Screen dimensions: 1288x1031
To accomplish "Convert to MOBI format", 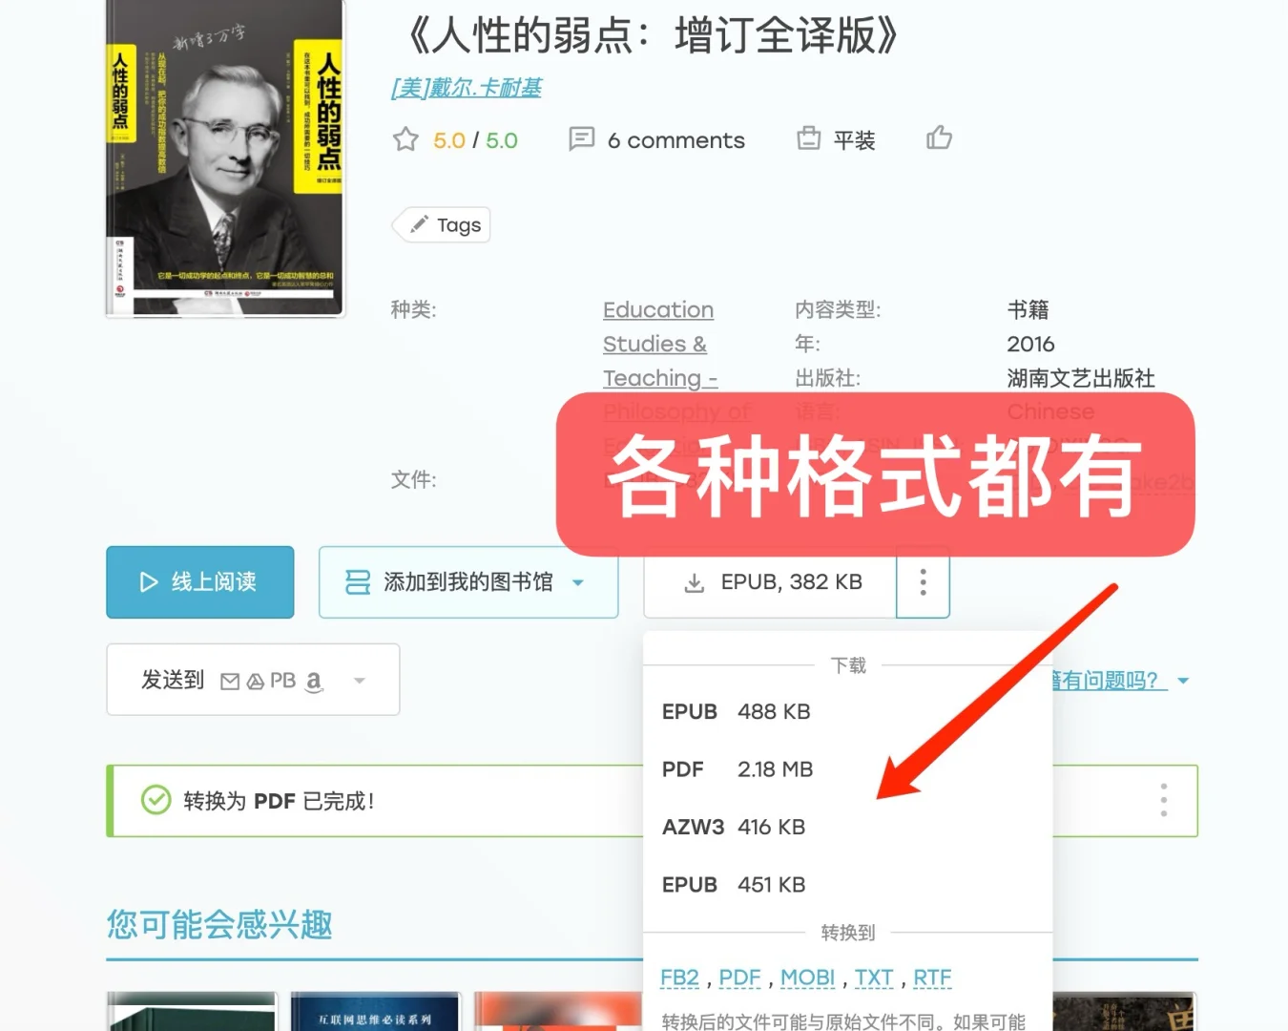I will click(x=807, y=978).
